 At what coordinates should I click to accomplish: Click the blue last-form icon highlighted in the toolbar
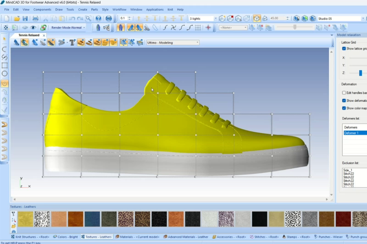point(121,28)
